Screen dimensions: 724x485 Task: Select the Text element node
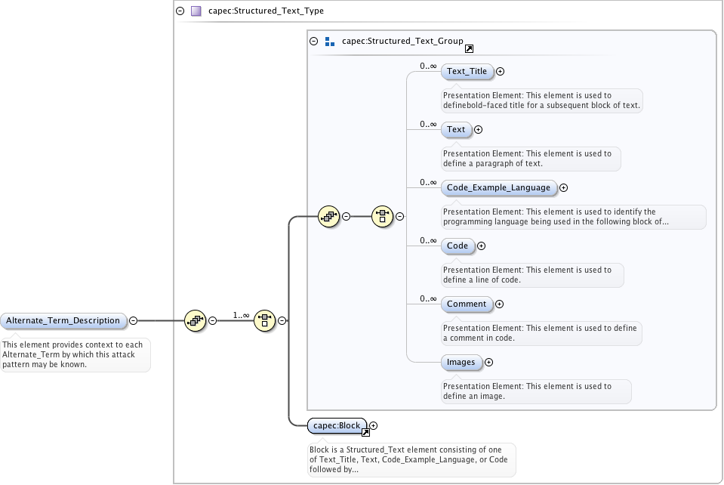coord(455,129)
